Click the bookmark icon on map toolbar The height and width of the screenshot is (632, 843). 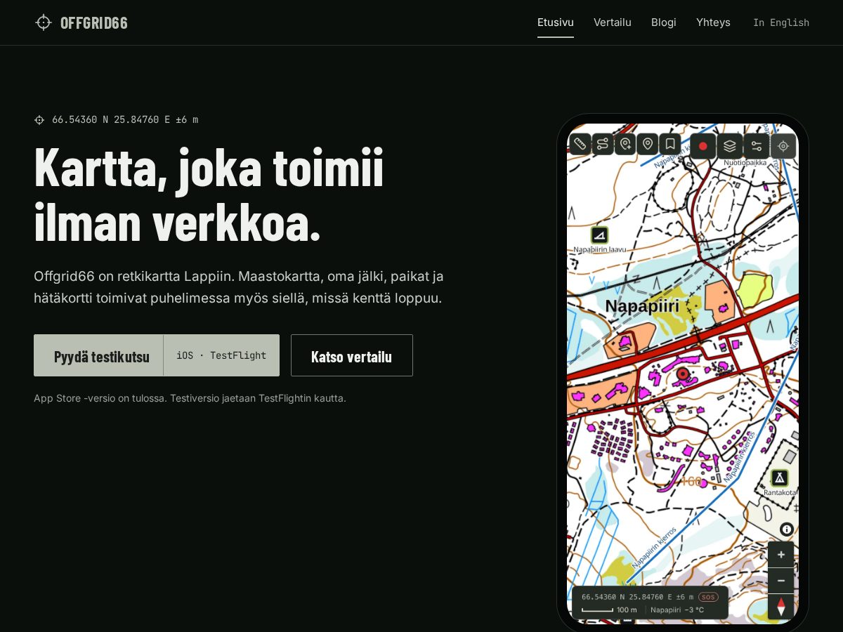click(670, 145)
